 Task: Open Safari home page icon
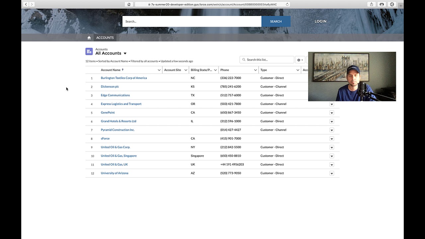click(x=129, y=4)
